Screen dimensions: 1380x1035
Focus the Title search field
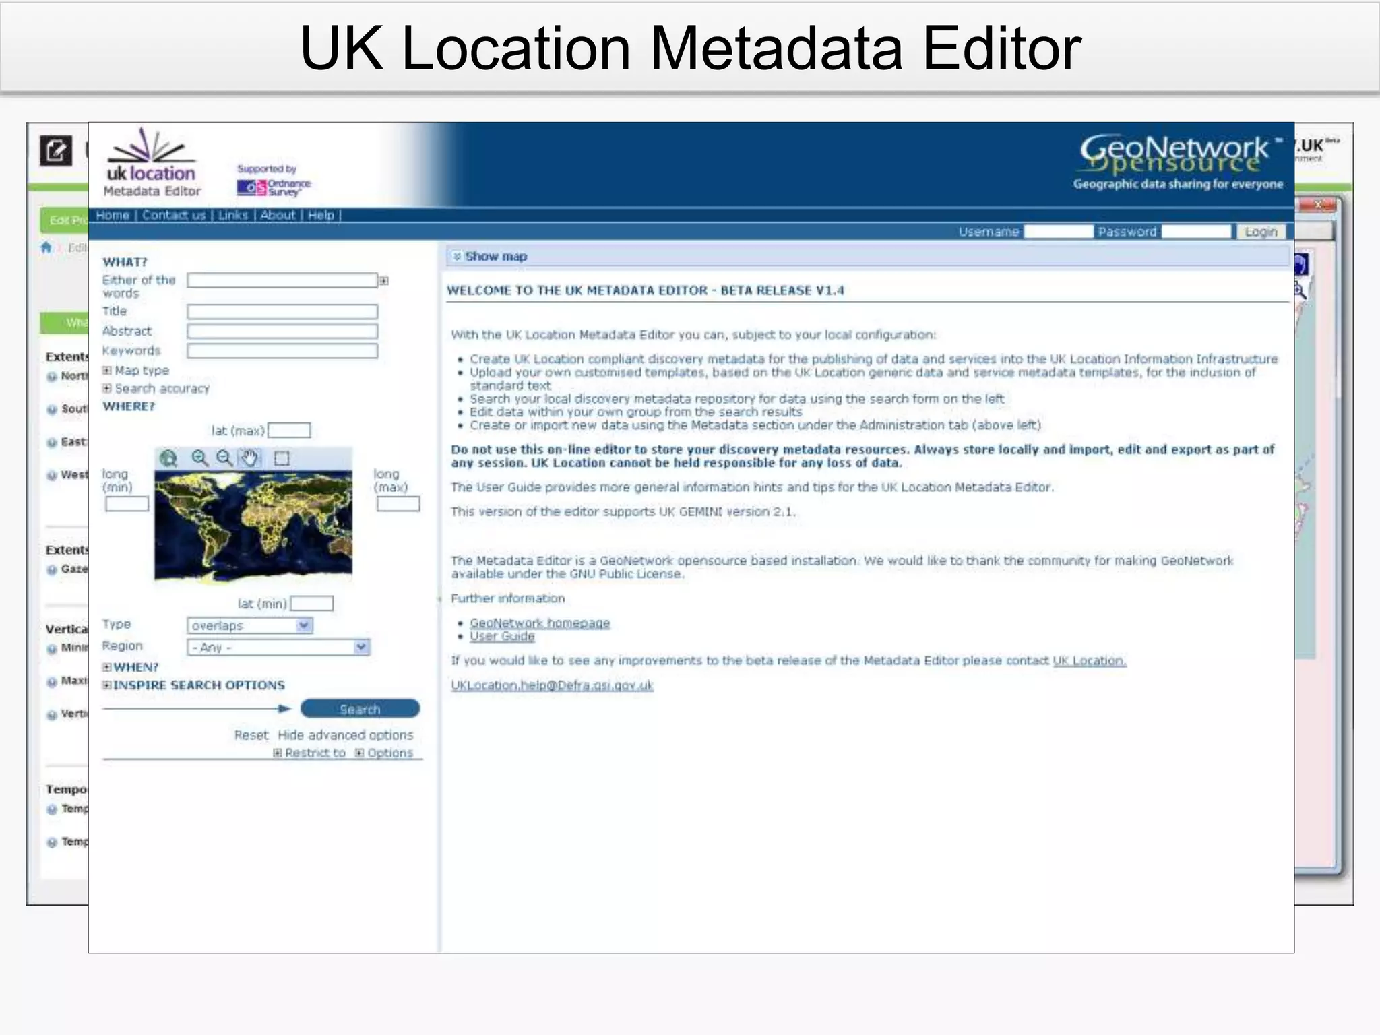pos(282,311)
